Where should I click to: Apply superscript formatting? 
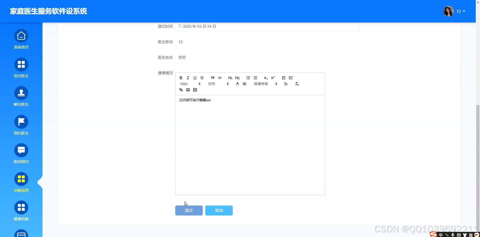point(273,78)
